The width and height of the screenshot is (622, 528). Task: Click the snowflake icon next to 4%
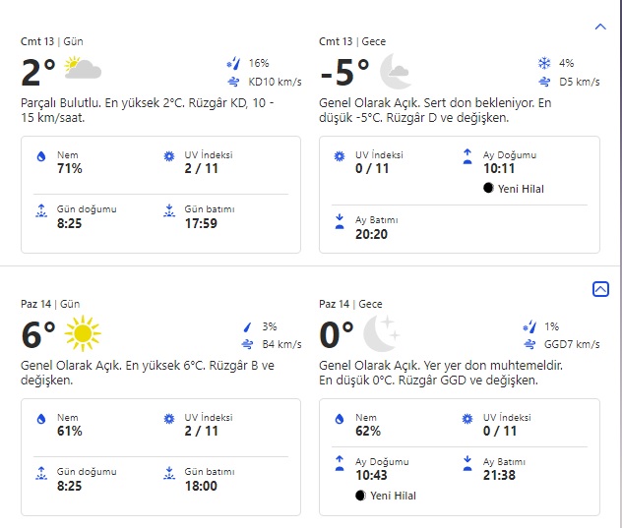point(543,63)
